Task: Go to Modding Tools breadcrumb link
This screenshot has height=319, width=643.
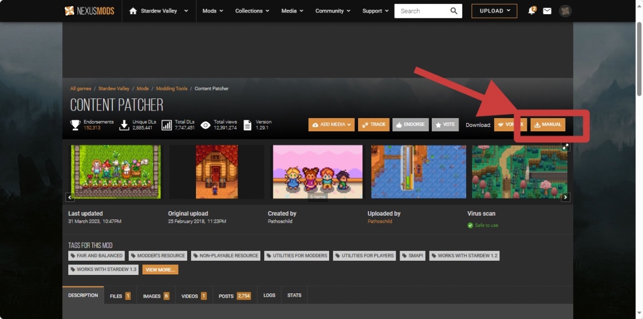Action: coord(172,89)
